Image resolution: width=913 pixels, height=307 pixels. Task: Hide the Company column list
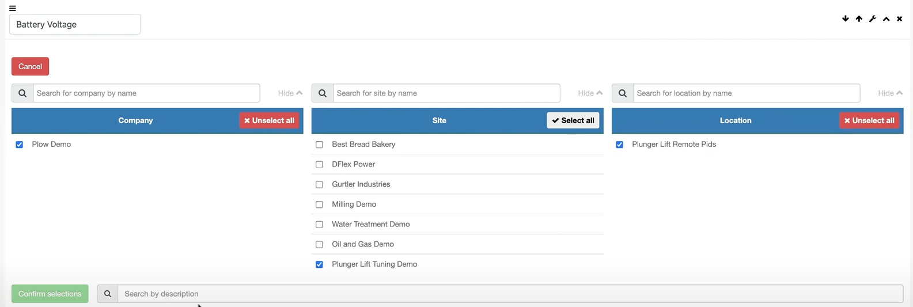point(290,93)
